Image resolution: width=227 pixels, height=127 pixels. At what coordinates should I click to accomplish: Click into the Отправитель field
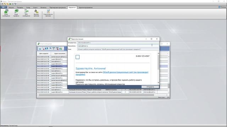118,43
